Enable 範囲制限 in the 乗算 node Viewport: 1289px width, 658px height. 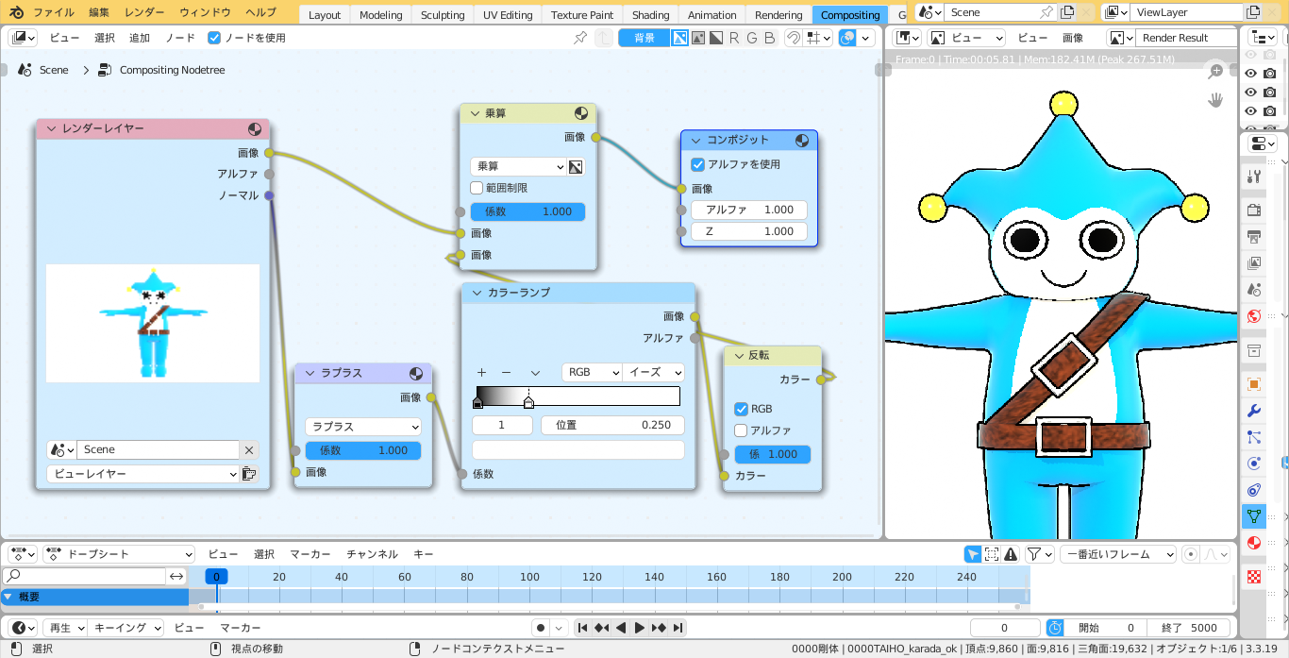[477, 188]
